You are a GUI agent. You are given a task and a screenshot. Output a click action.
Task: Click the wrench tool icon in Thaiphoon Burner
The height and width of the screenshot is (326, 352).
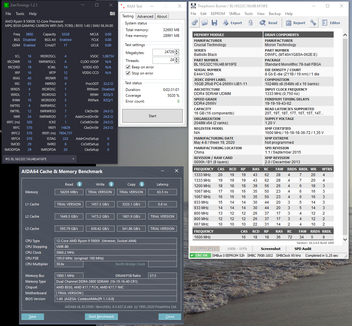(313, 23)
